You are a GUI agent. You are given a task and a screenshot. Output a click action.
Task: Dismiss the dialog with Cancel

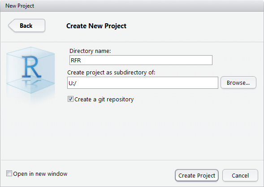[x=240, y=175]
